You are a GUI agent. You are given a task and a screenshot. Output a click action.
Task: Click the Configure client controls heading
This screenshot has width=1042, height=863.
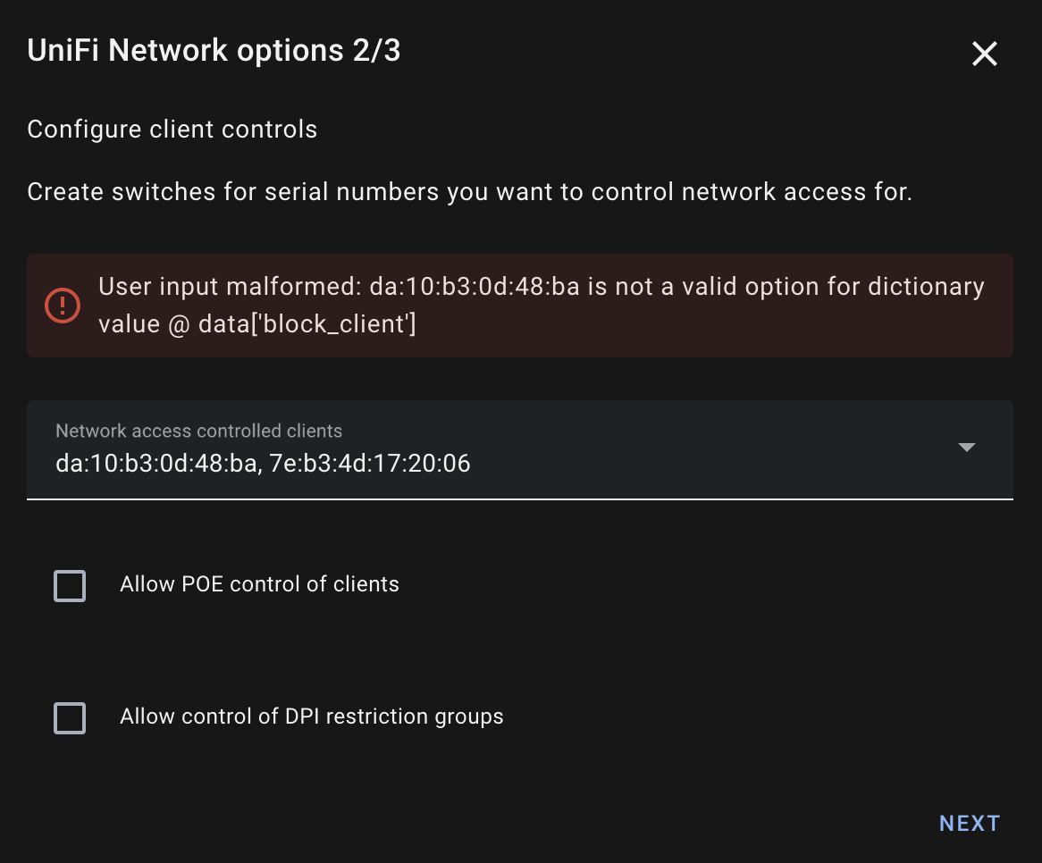[172, 129]
